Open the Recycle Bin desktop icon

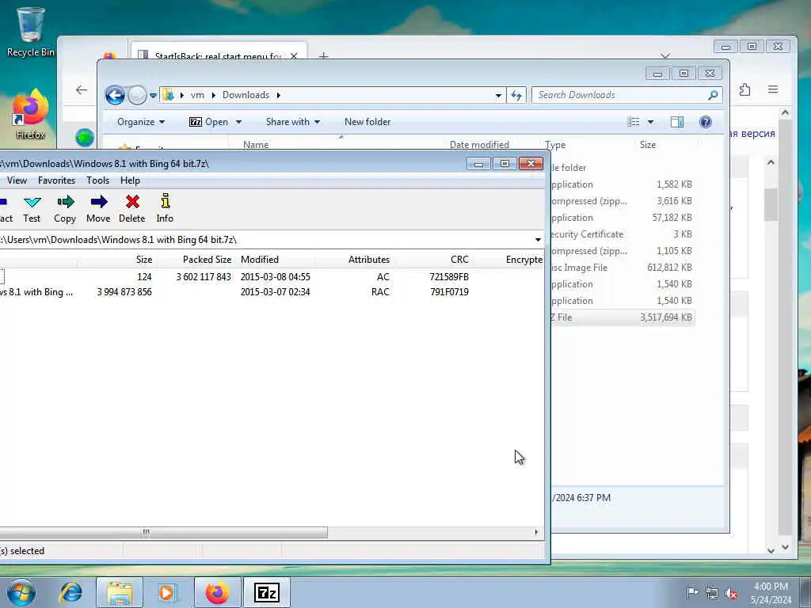[31, 32]
